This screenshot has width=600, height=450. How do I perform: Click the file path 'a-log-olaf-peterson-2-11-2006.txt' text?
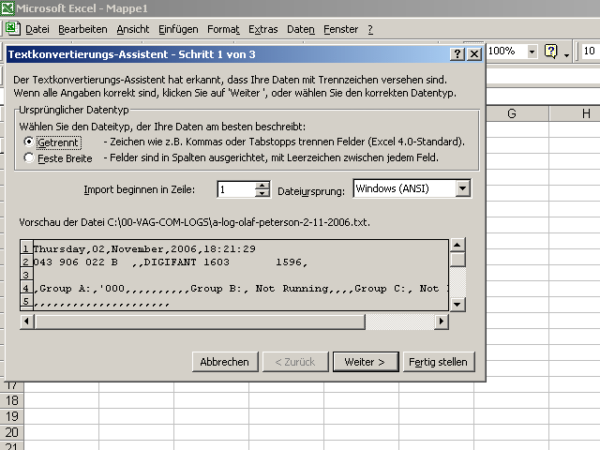click(291, 222)
